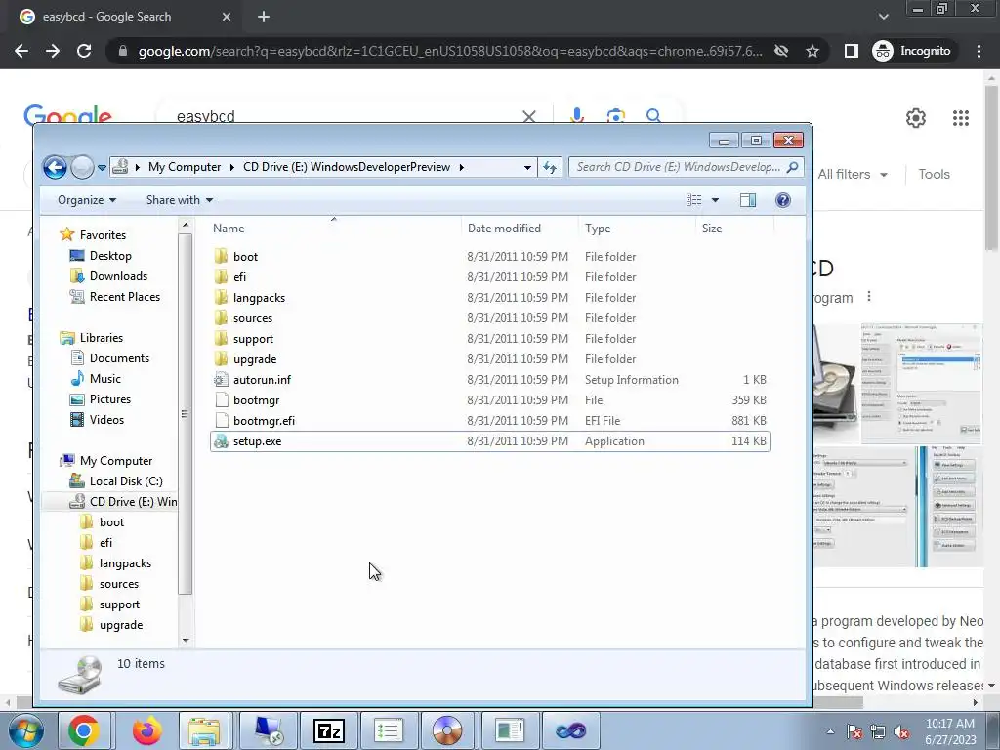Expand arrow after My Computer breadcrumb
1000x750 pixels.
pos(230,167)
